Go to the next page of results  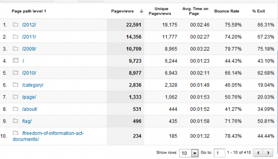point(268,152)
